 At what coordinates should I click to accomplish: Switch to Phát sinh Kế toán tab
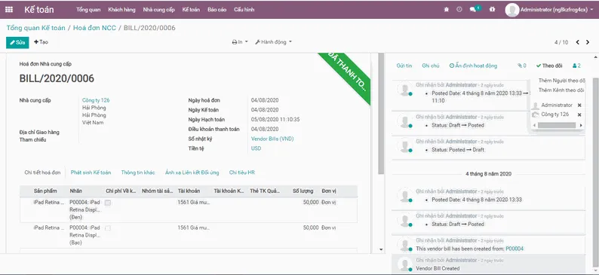[x=91, y=173]
